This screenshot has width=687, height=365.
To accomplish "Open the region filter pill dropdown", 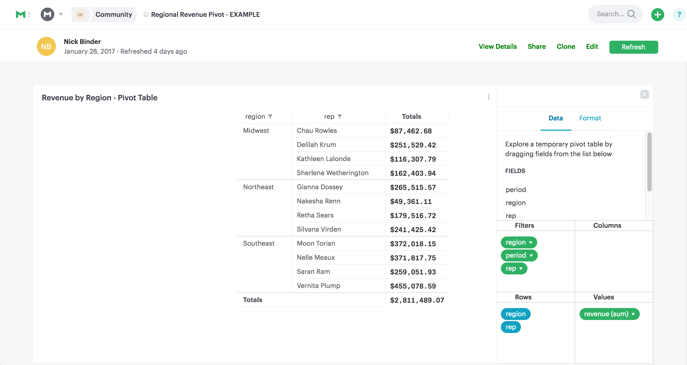I will 531,242.
